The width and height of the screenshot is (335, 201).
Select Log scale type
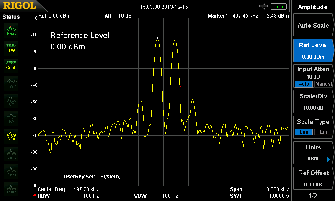click(304, 132)
